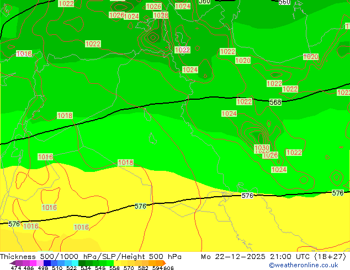Pick the dark blue legend swatch above 498
Screen dimensions: 350x270
(47, 263)
